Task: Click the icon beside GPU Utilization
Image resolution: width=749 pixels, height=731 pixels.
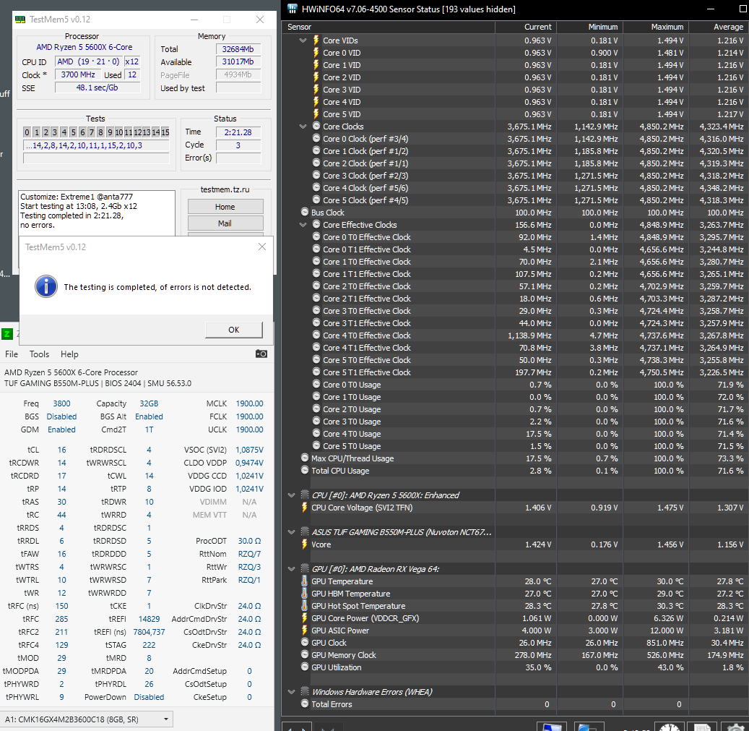Action: [305, 667]
